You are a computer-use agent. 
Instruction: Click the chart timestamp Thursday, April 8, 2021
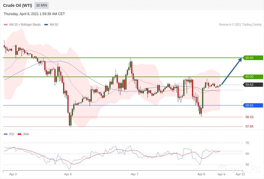(x=34, y=14)
